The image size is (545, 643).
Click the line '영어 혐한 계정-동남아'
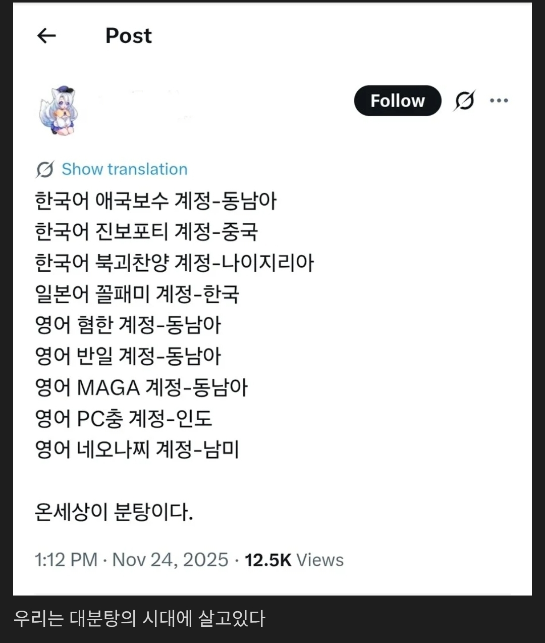click(128, 325)
